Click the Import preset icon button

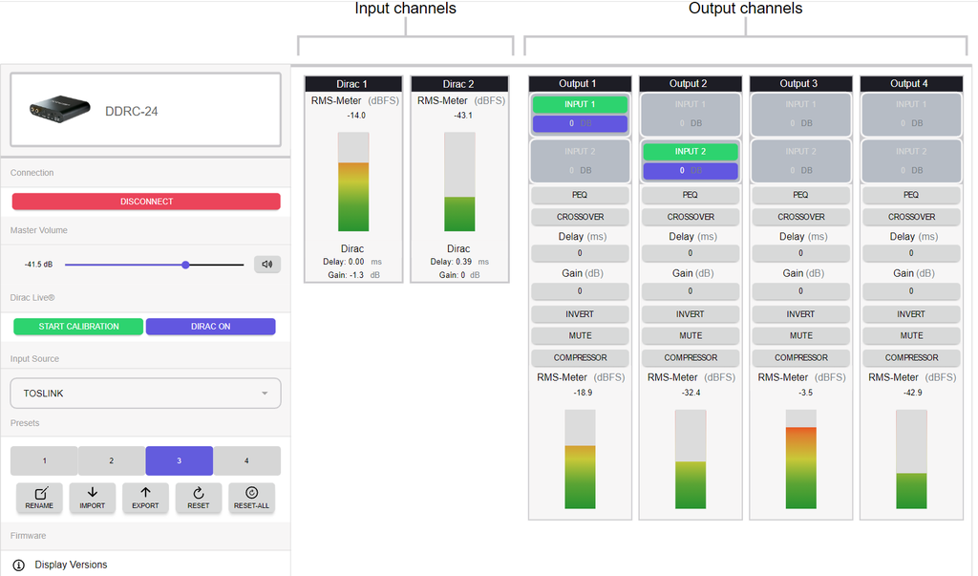coord(93,498)
